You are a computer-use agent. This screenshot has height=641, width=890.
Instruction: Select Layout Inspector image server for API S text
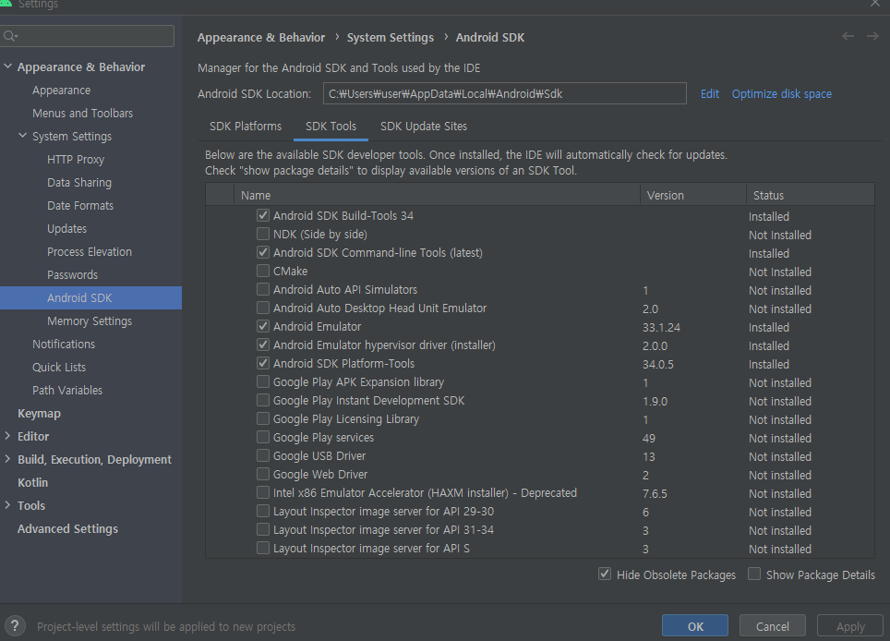tap(371, 548)
